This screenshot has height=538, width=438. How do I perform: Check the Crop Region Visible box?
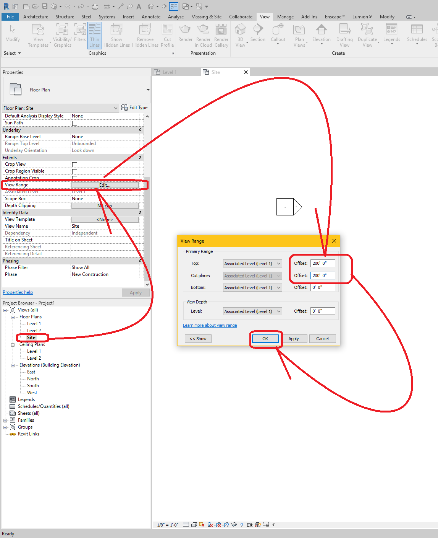coord(74,171)
